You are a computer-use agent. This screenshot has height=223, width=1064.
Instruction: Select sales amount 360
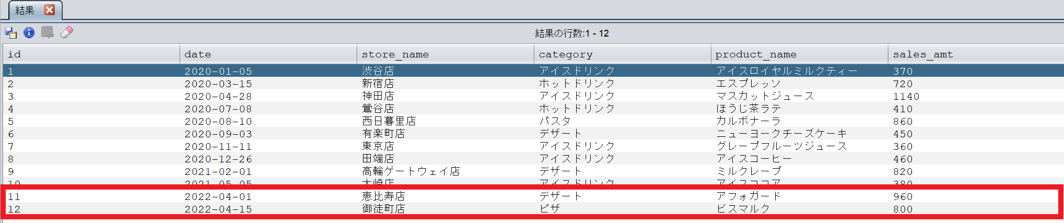tap(903, 146)
